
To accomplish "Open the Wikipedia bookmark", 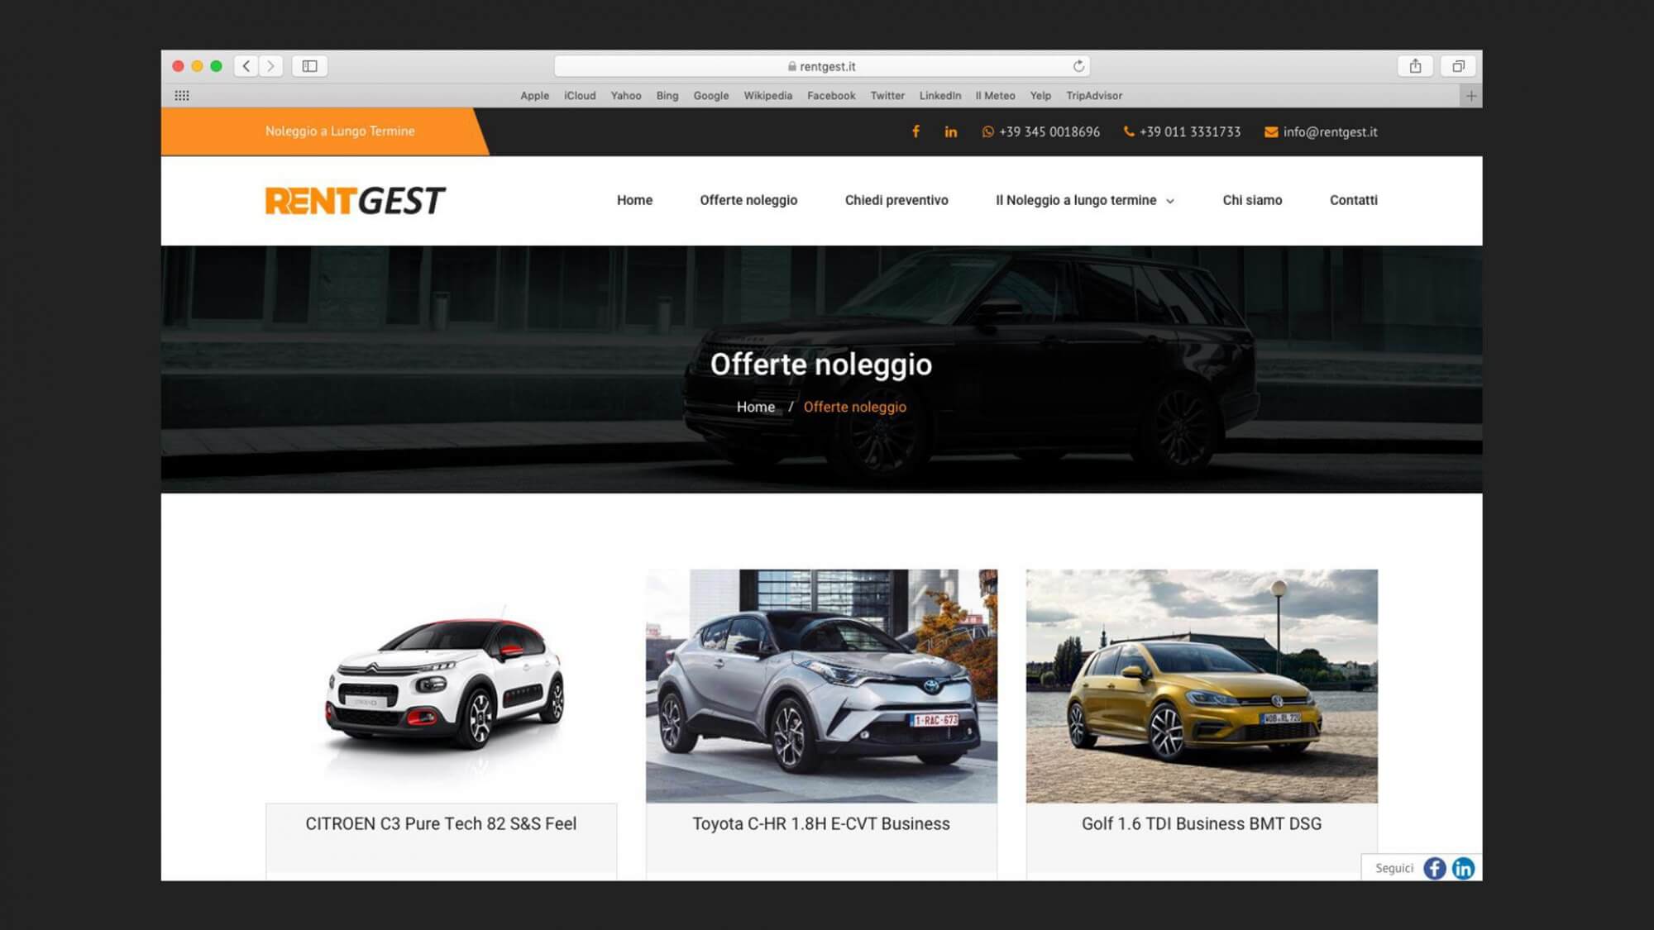I will 767,96.
